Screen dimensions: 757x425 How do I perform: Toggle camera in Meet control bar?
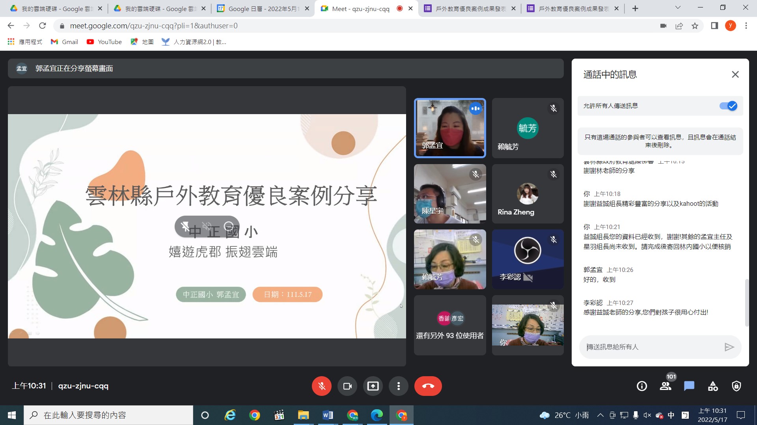tap(347, 386)
